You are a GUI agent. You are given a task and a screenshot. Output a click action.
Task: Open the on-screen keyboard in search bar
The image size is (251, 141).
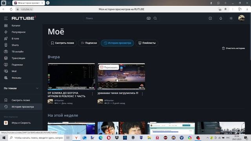pos(149,18)
